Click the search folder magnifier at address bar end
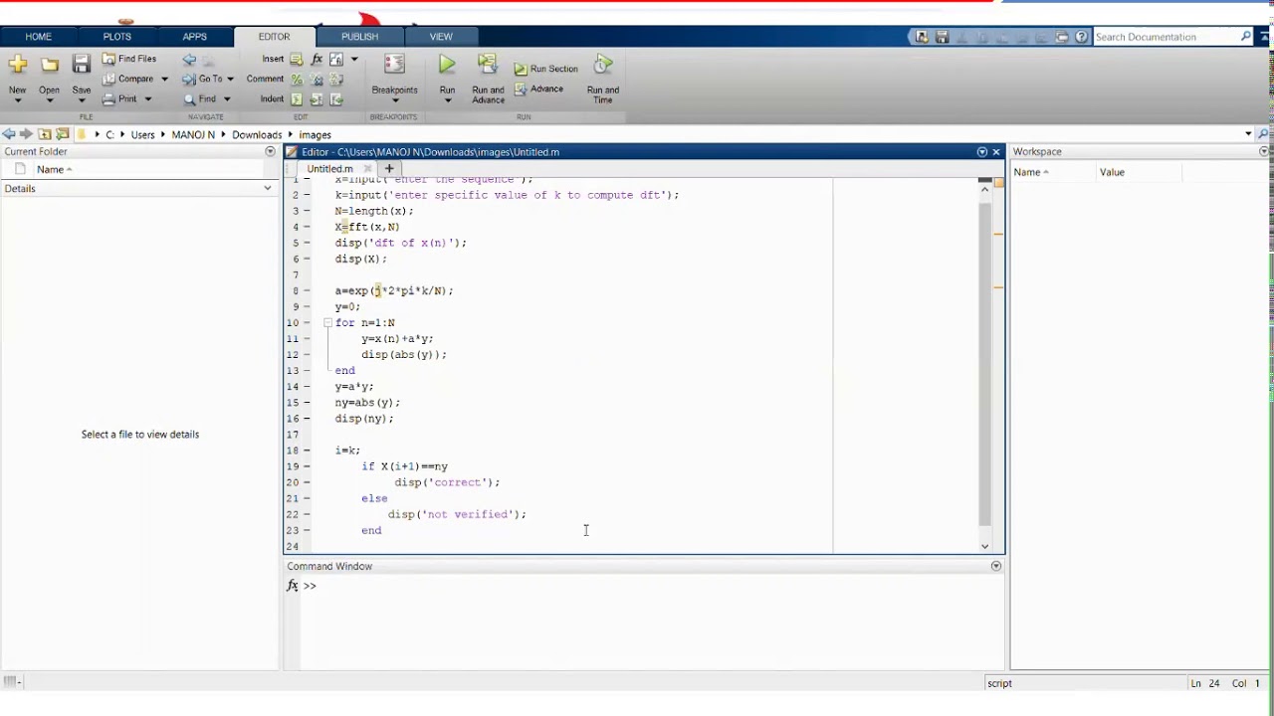Screen dimensions: 1274x716 pyautogui.click(x=1264, y=133)
